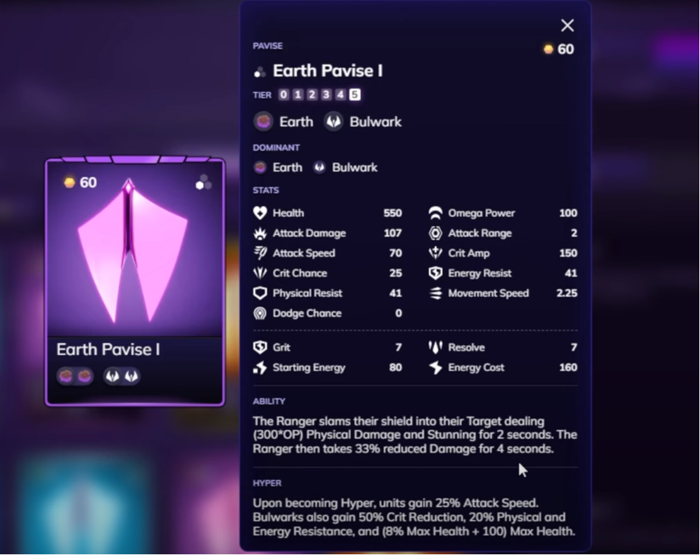Click the Dodge Chance icon
The height and width of the screenshot is (555, 700).
tap(260, 313)
